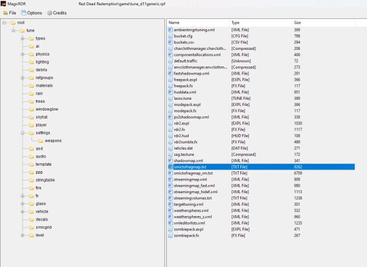Select streamingmap_hidef.xml in file list
Viewport: 367px width, 267px height.
tap(196, 192)
